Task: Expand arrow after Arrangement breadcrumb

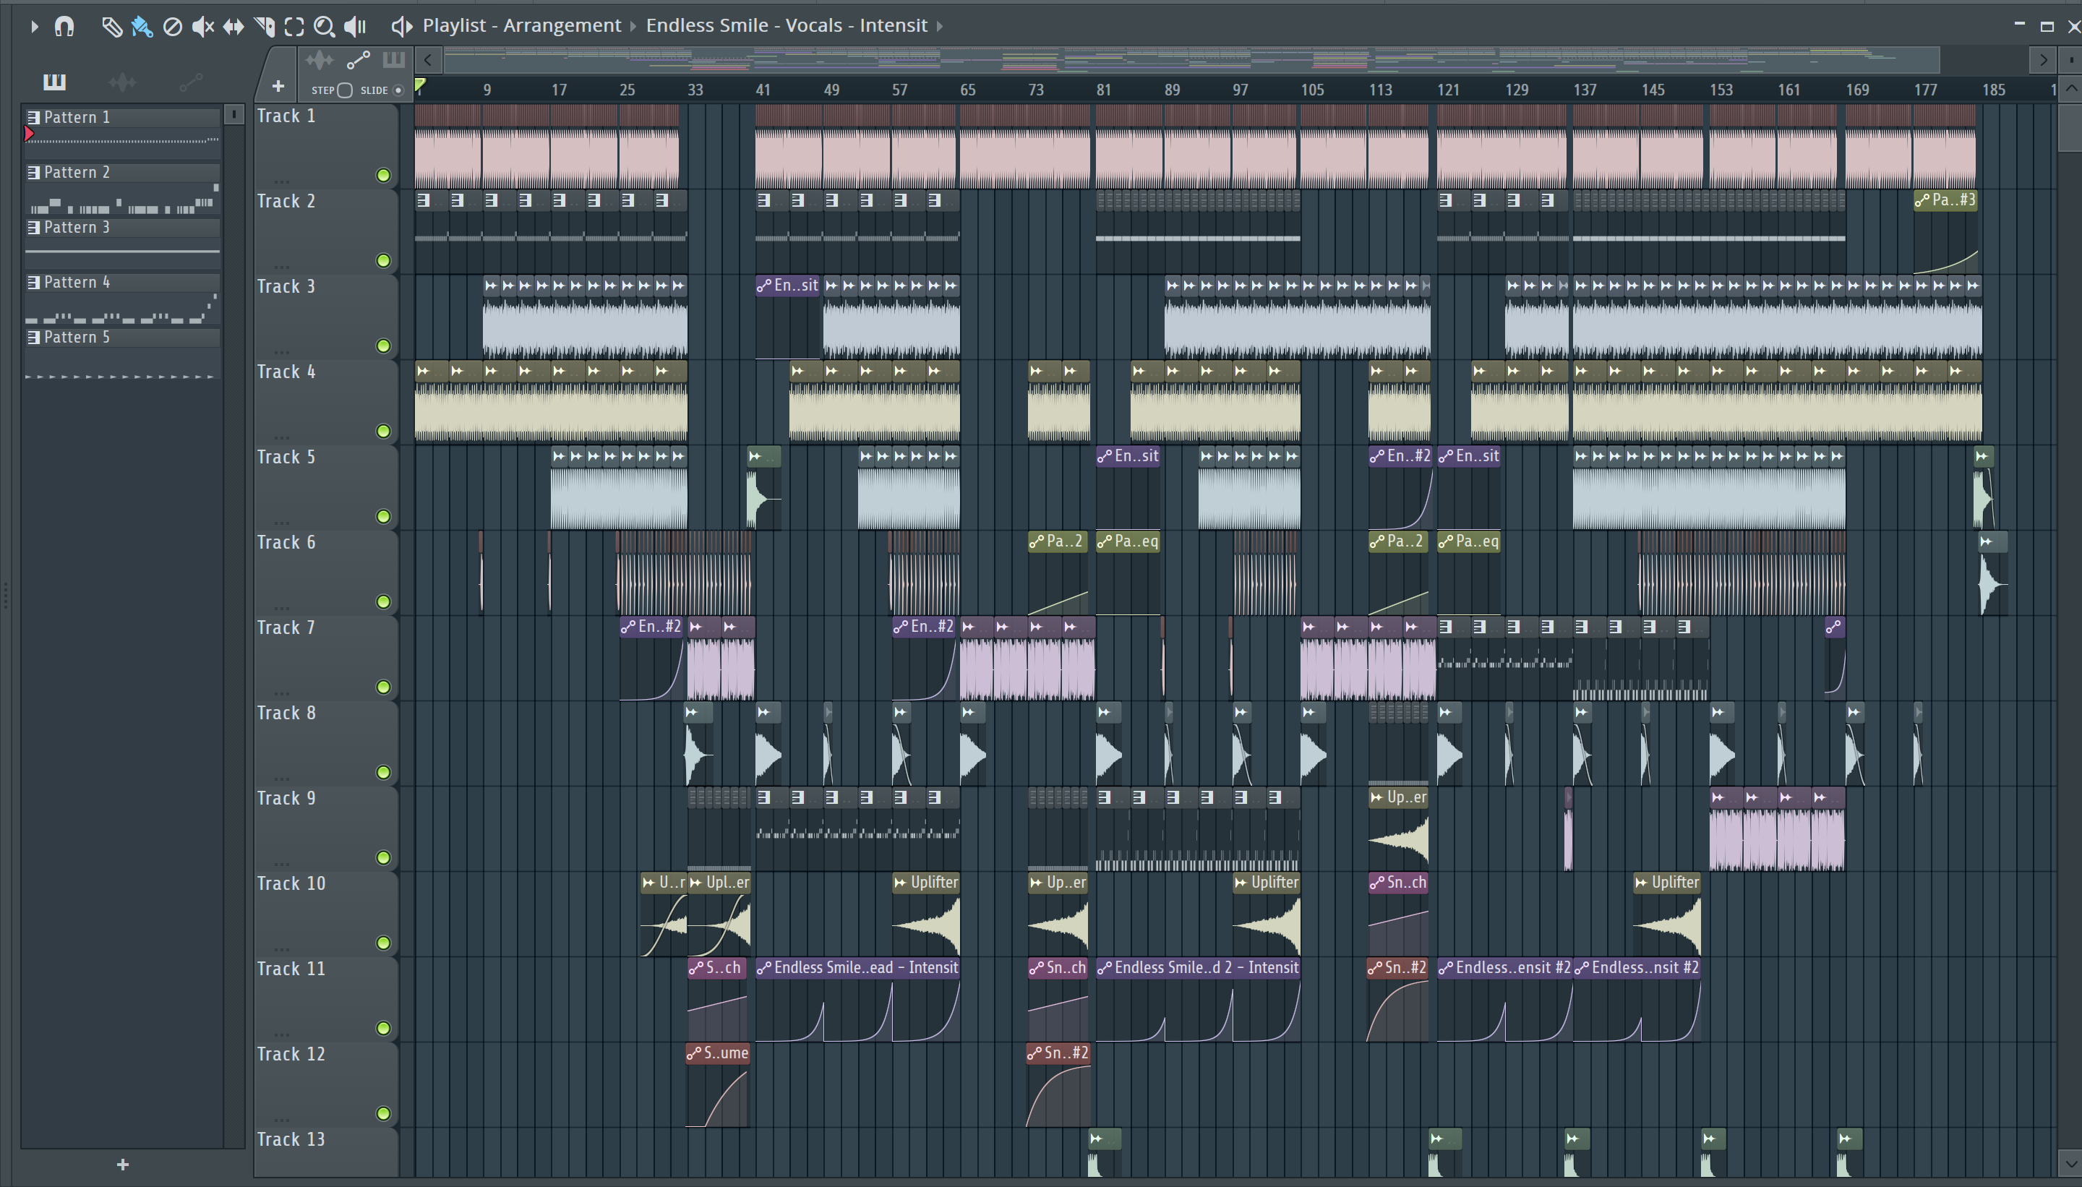Action: click(633, 26)
